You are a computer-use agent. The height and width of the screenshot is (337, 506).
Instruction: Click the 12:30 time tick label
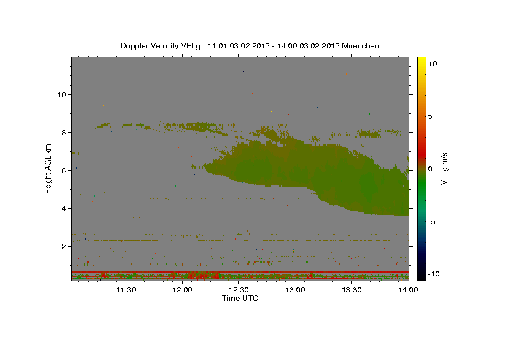(239, 290)
